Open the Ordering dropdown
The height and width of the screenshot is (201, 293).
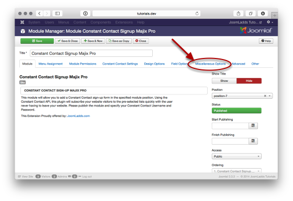coord(236,171)
